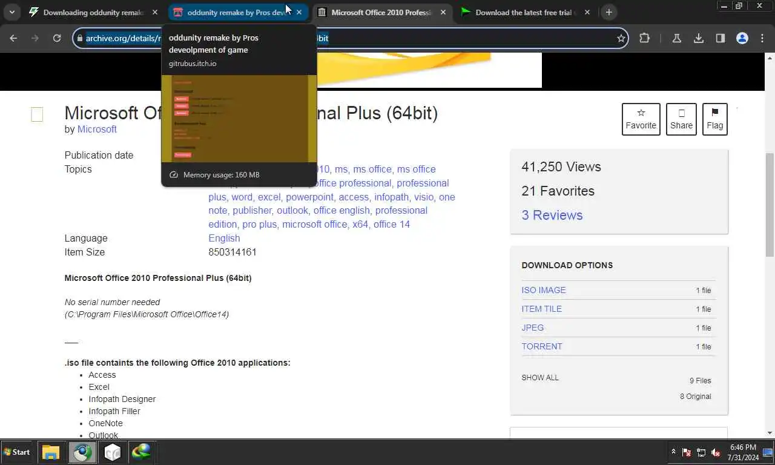Switch to Downloading oddunity remake tab
The width and height of the screenshot is (775, 465).
tap(93, 12)
